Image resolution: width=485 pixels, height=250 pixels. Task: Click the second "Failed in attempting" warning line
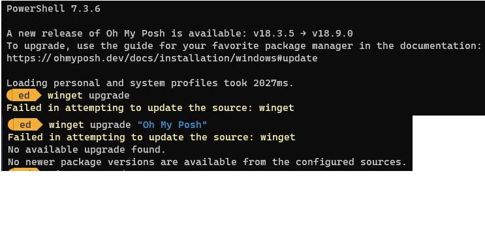pos(151,137)
